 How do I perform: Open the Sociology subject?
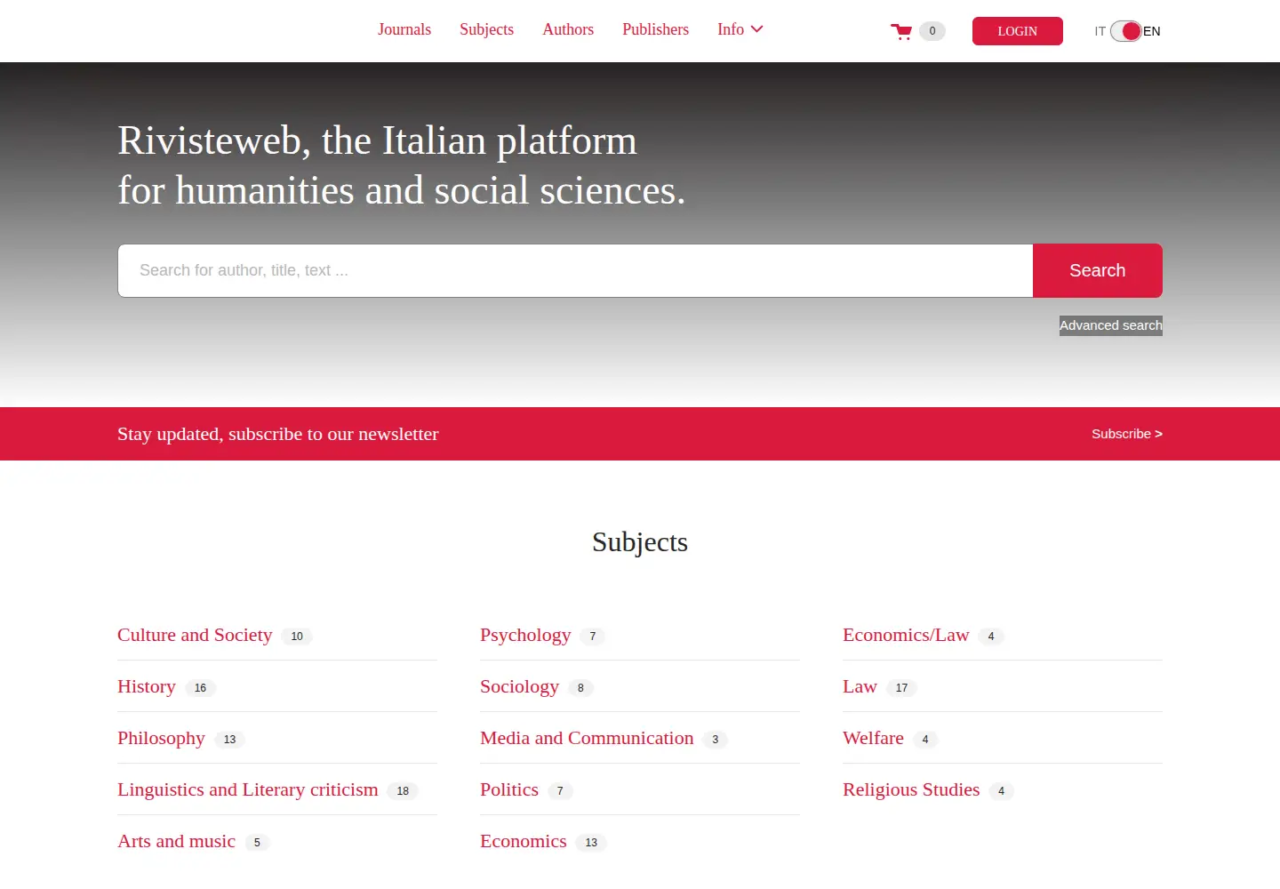[x=519, y=686]
